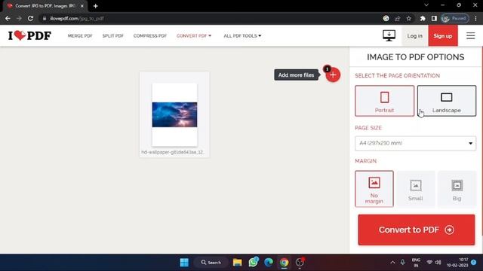The width and height of the screenshot is (483, 271).
Task: Click Convert to PDF button
Action: coord(416,230)
